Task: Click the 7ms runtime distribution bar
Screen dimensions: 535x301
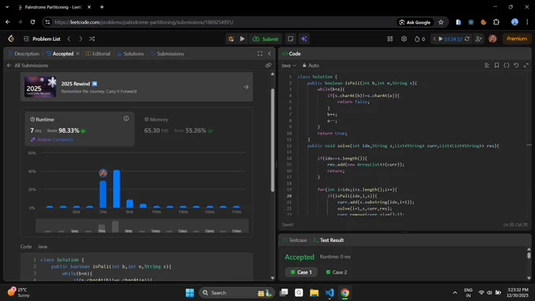Action: tap(103, 194)
